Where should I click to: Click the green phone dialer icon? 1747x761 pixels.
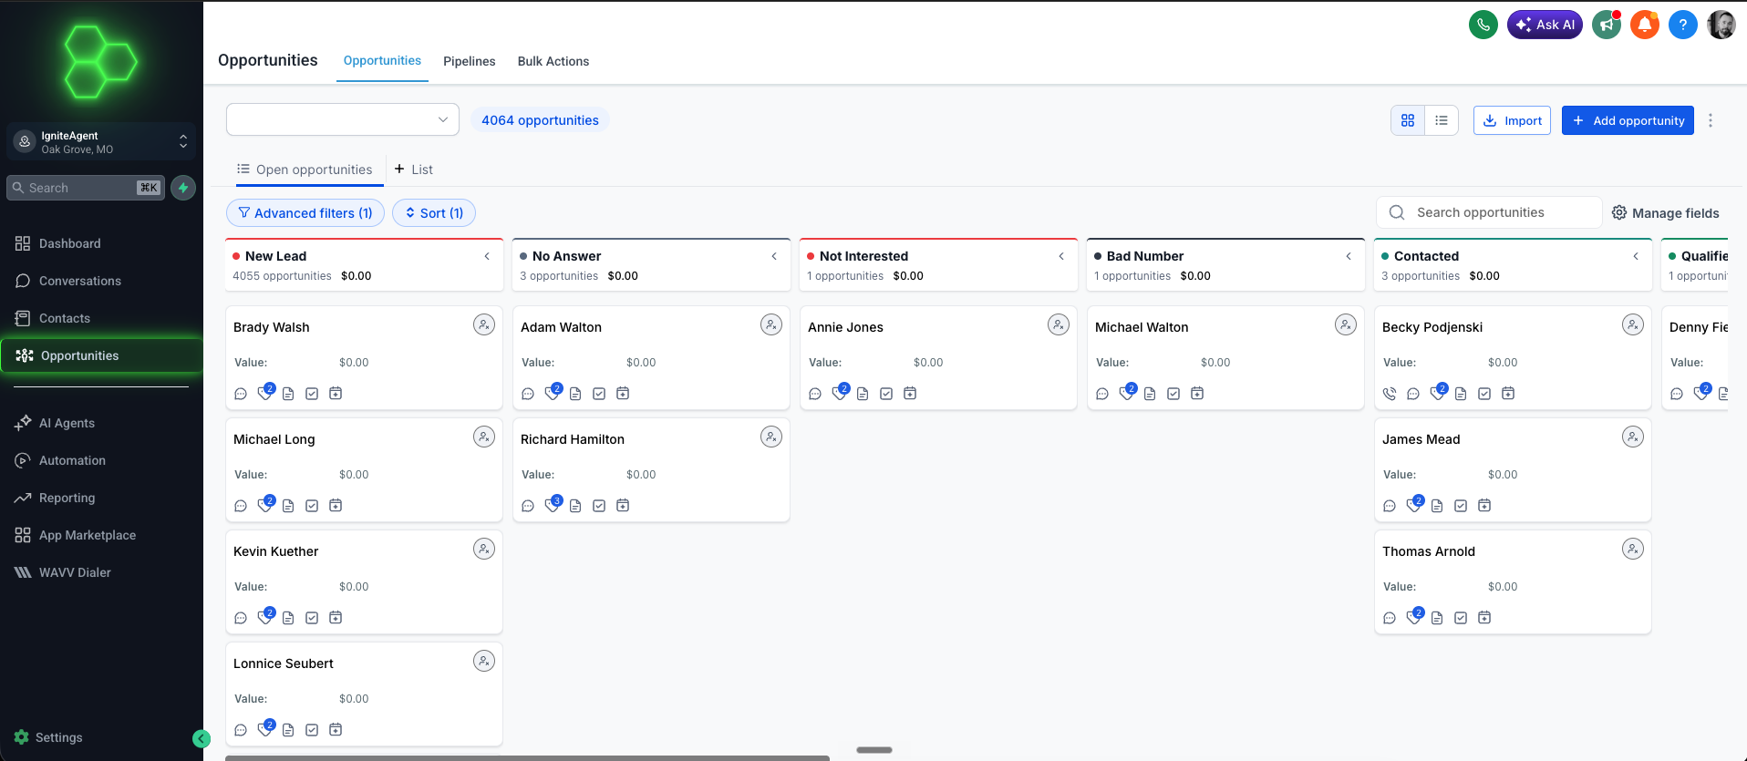pyautogui.click(x=1483, y=25)
